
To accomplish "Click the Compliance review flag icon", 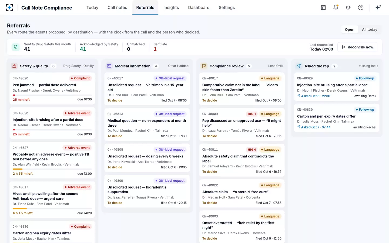I will point(204,66).
